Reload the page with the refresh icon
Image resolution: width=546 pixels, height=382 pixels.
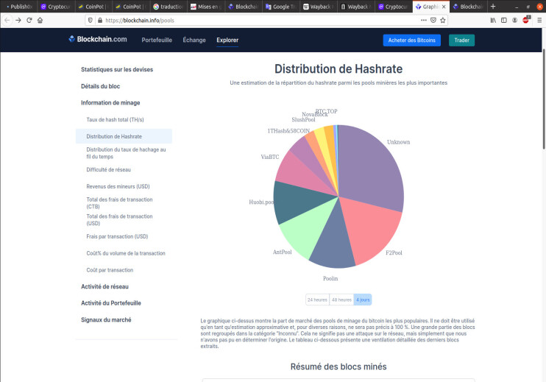click(29, 20)
